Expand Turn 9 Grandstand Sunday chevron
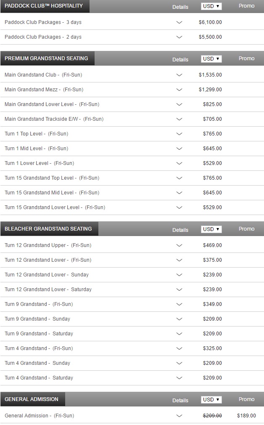This screenshot has height=425, width=264. tap(179, 319)
